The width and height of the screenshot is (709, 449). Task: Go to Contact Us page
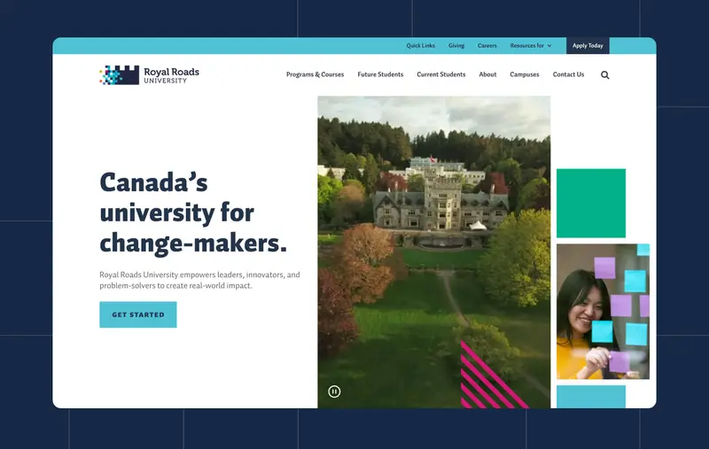click(568, 74)
